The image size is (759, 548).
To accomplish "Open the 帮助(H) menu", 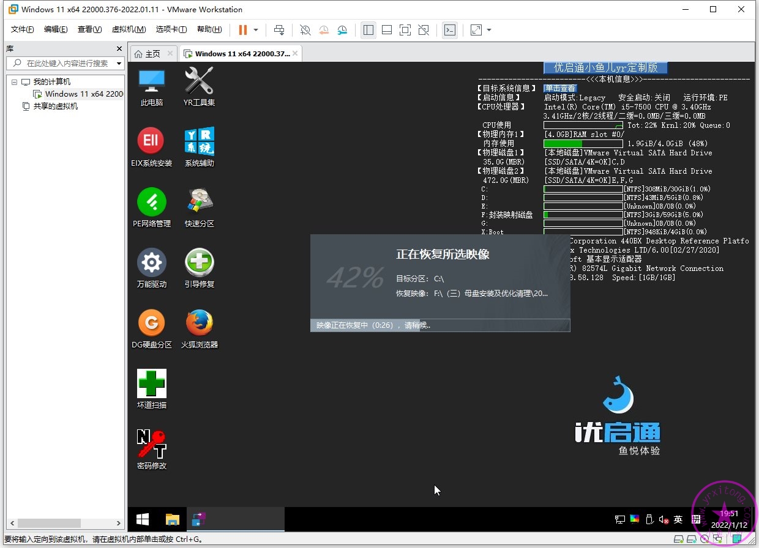I will 209,29.
